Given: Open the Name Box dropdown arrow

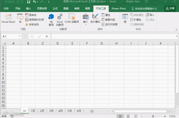Looking at the screenshot, I should click(x=20, y=36).
